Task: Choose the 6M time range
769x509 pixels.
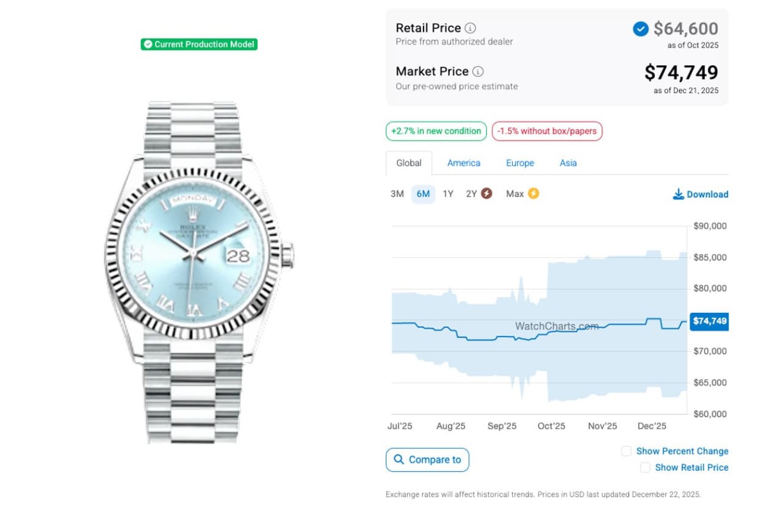Action: point(423,194)
